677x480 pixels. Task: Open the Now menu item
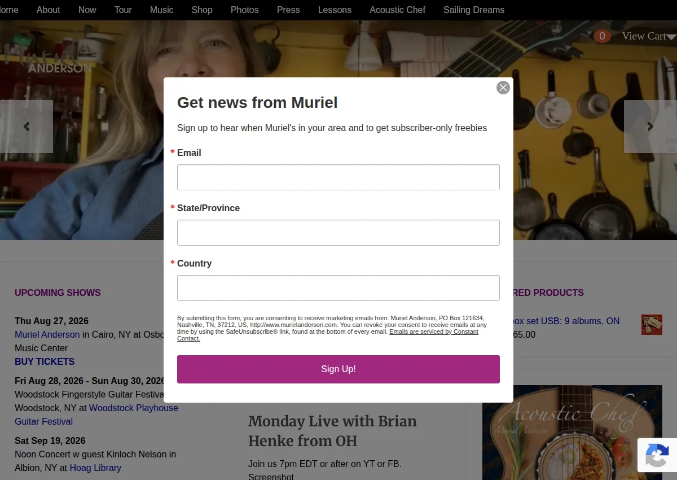(x=87, y=10)
